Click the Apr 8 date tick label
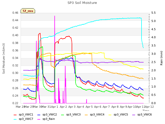Image resolution: width=165 pixels, height=124 pixels. (115, 107)
